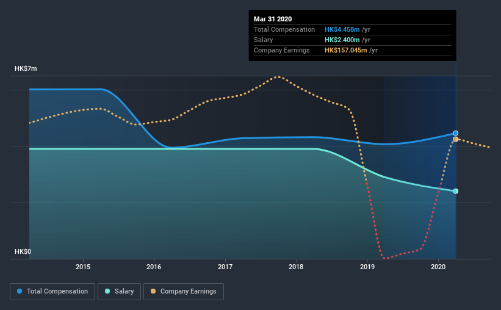Toggle the Salary legend button
This screenshot has width=501, height=310.
click(119, 292)
